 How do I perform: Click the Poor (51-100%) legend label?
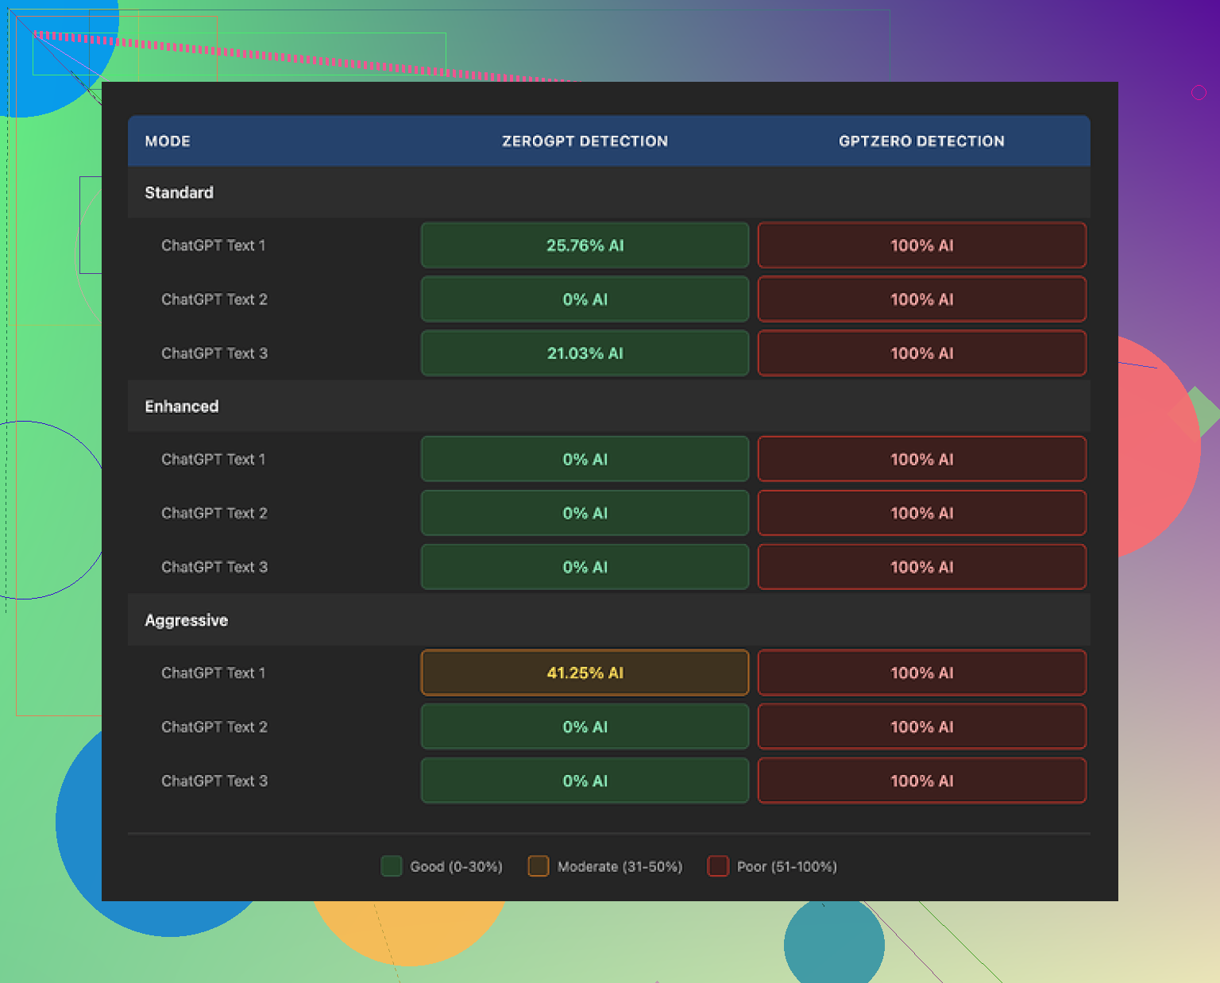[x=786, y=867]
